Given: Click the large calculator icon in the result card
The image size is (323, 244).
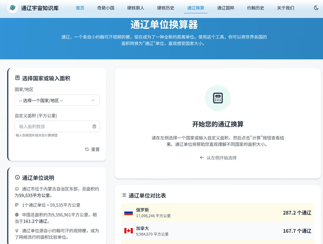Looking at the screenshot, I should [218, 98].
